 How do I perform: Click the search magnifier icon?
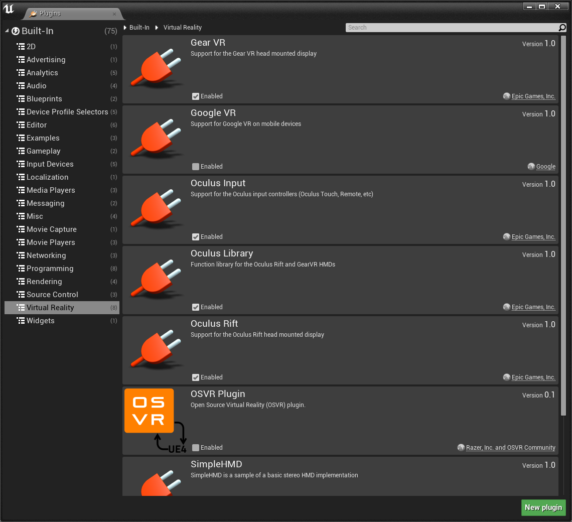pyautogui.click(x=562, y=28)
